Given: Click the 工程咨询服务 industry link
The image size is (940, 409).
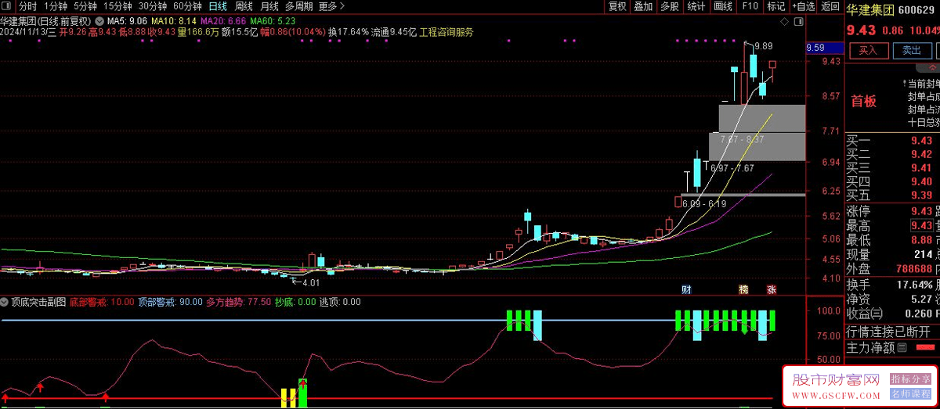Looking at the screenshot, I should (446, 33).
